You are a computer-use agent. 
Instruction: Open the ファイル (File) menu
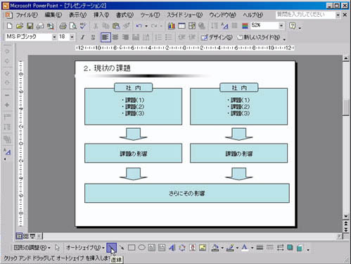pyautogui.click(x=27, y=15)
